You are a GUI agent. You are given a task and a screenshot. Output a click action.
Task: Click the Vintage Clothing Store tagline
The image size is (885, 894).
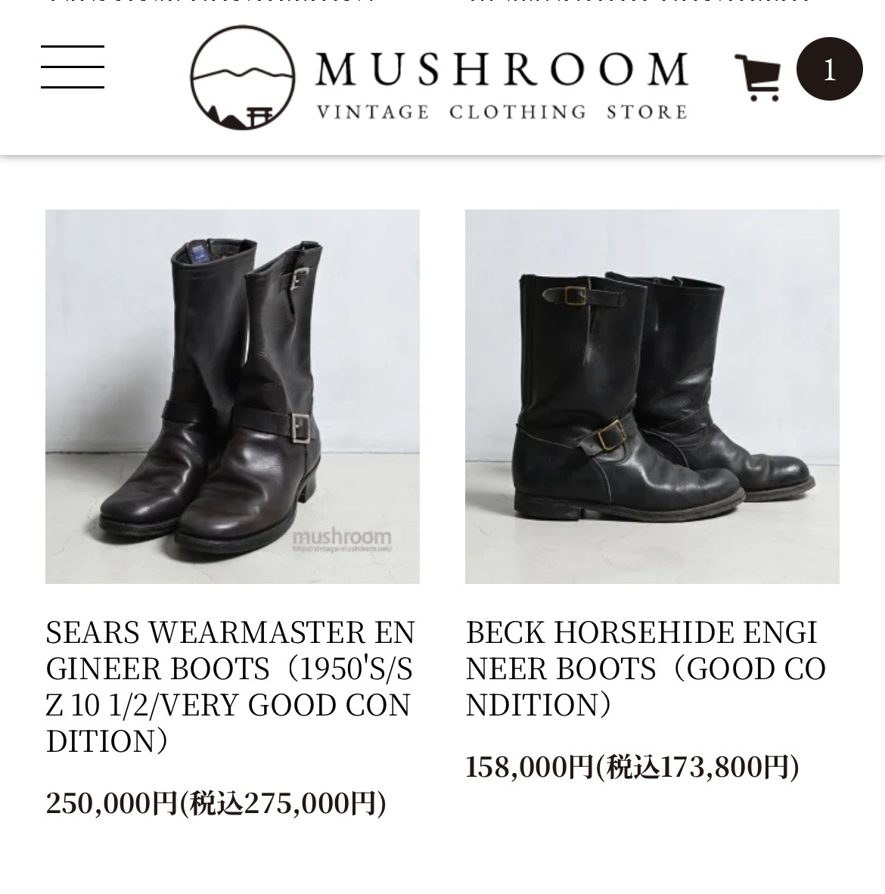[501, 112]
